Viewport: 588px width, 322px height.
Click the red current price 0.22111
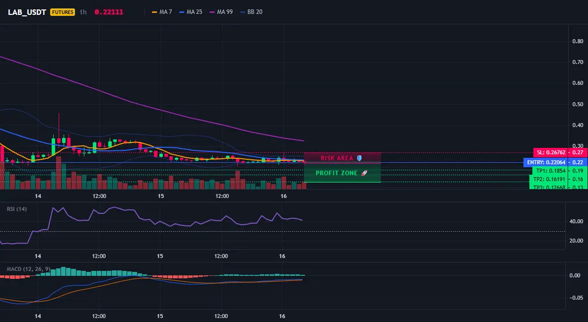tap(109, 12)
